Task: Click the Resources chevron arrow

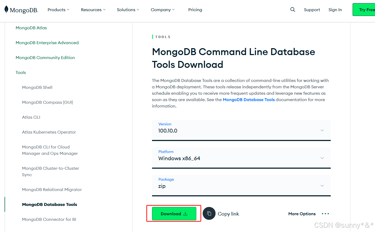Action: coord(104,10)
